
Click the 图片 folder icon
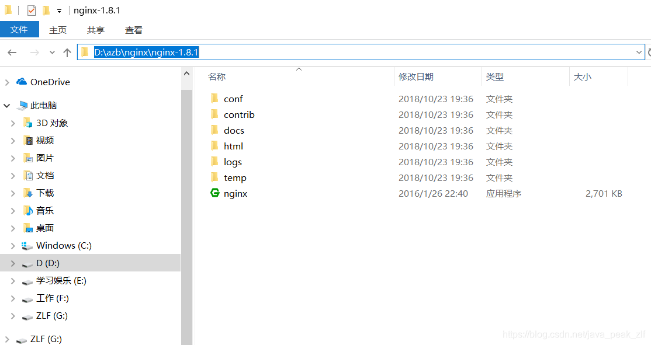click(x=28, y=158)
